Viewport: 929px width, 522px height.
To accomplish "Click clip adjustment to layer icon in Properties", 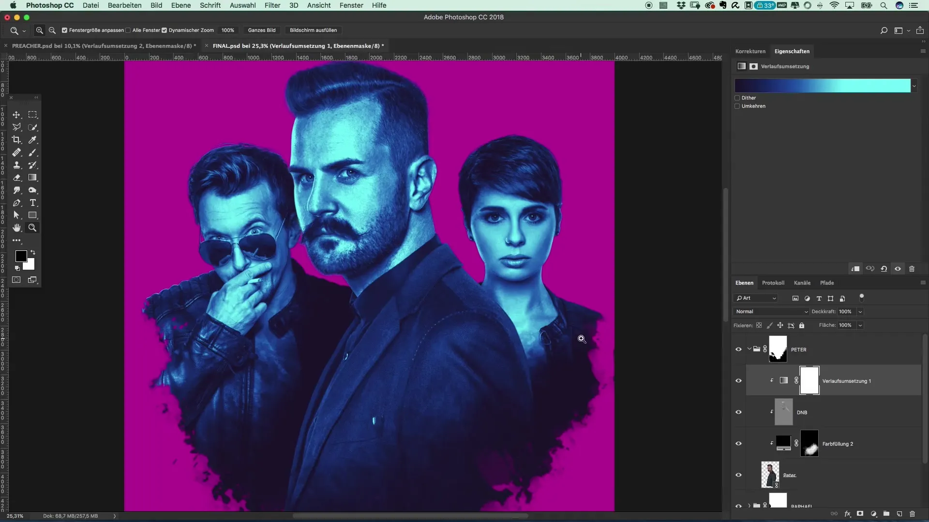I will 855,269.
